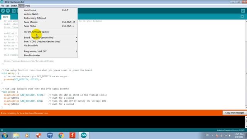Click the EN language indicator
This screenshot has height=139, width=247.
207,135
